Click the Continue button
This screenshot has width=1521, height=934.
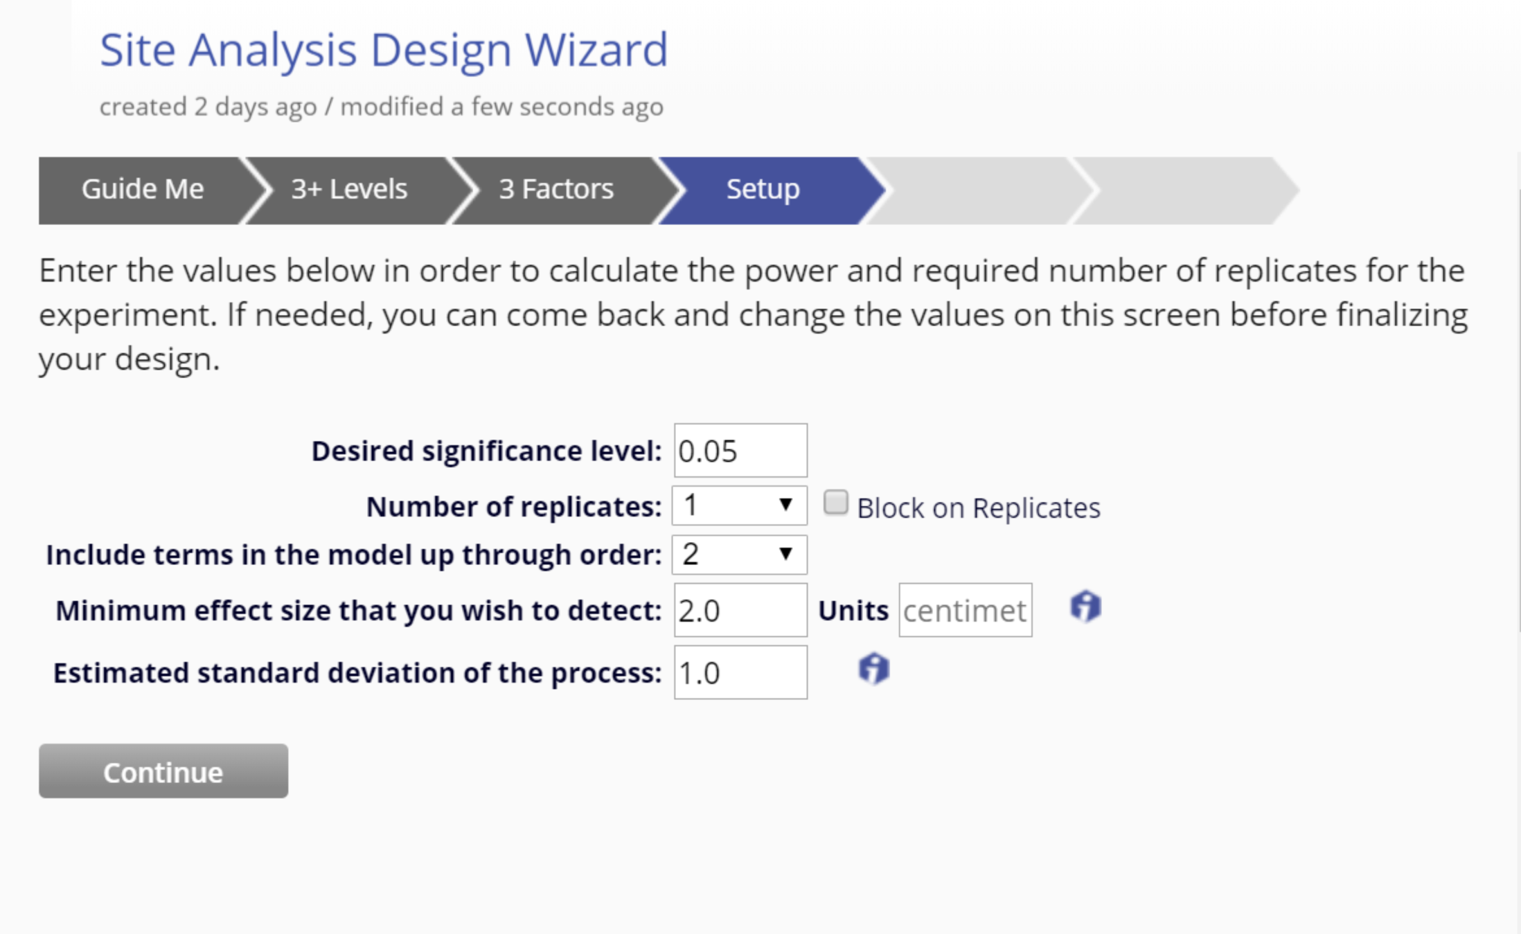[x=163, y=771]
